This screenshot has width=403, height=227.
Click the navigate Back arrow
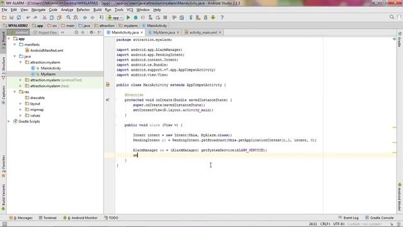[85, 18]
